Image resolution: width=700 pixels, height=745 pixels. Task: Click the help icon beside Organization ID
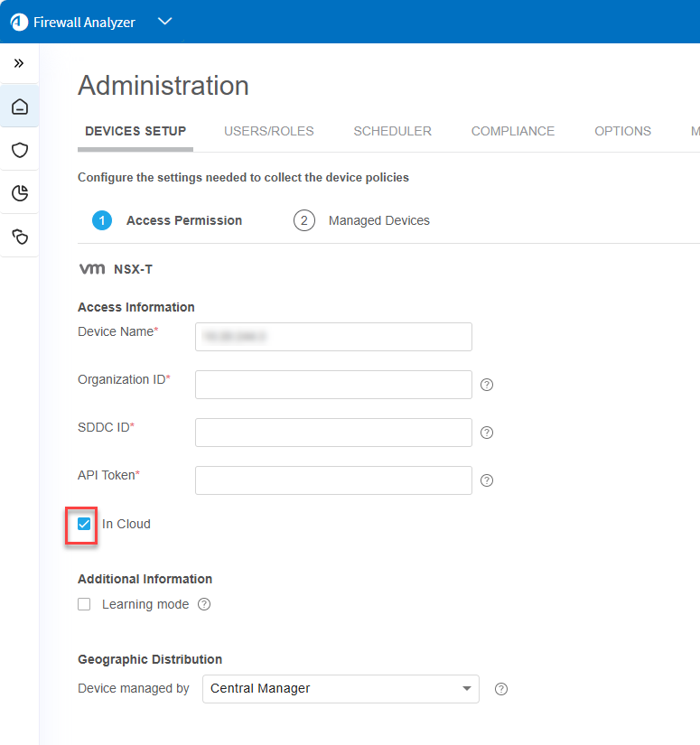[487, 385]
